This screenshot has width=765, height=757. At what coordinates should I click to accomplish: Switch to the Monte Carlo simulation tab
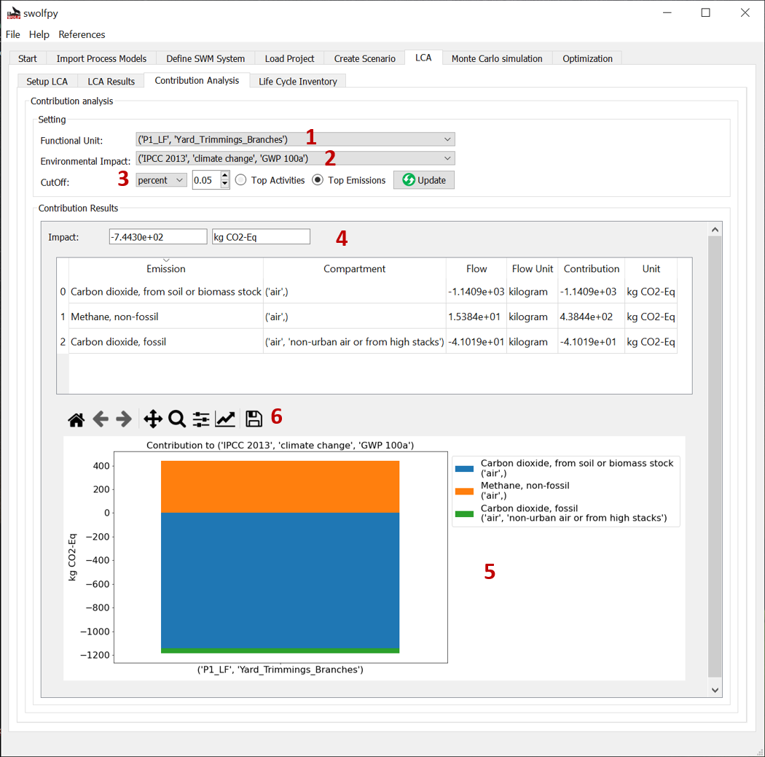point(497,58)
